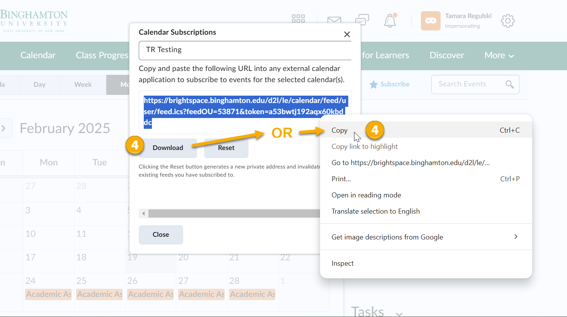Open the Class Progress navigation link
The height and width of the screenshot is (317, 567).
click(x=102, y=55)
